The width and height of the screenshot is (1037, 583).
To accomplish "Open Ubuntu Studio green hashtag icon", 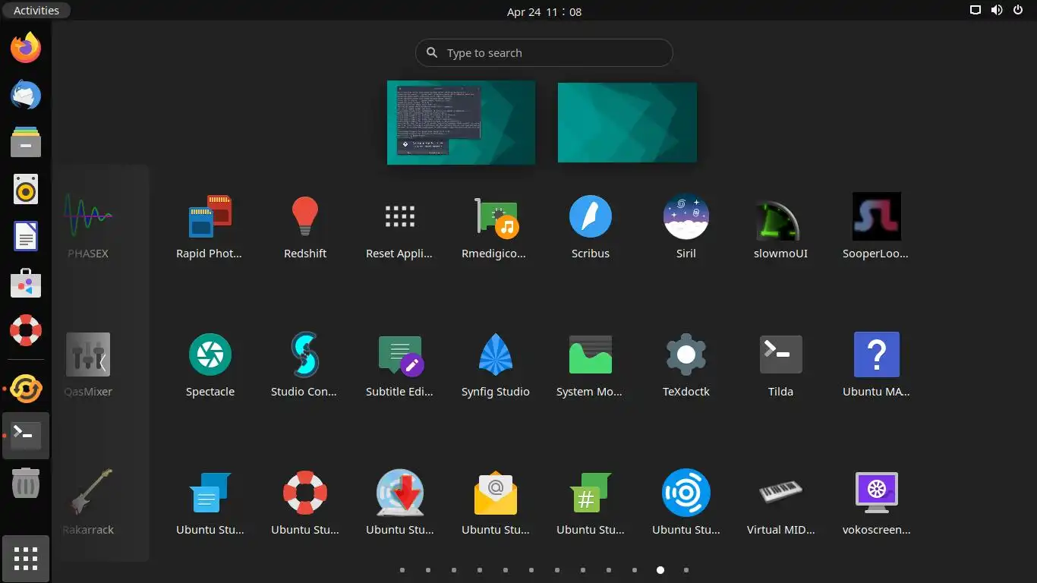I will [x=591, y=502].
